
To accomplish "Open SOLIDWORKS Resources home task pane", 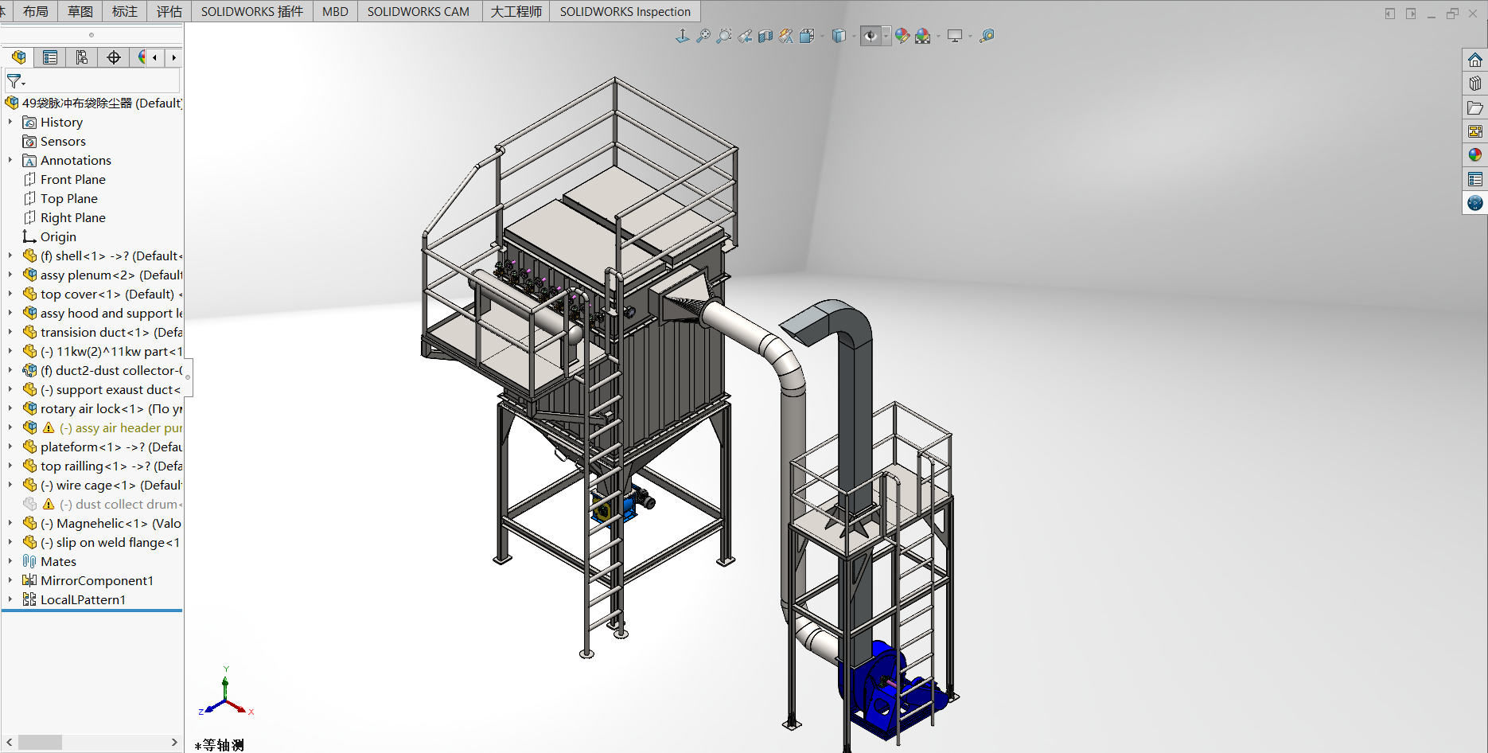I will pyautogui.click(x=1475, y=60).
